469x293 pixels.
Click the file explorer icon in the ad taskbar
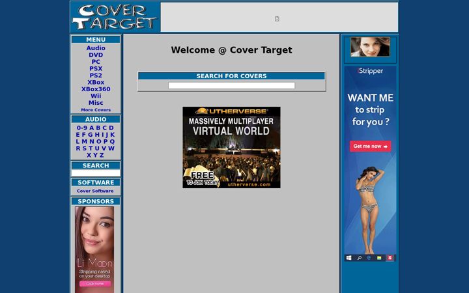[x=379, y=258]
